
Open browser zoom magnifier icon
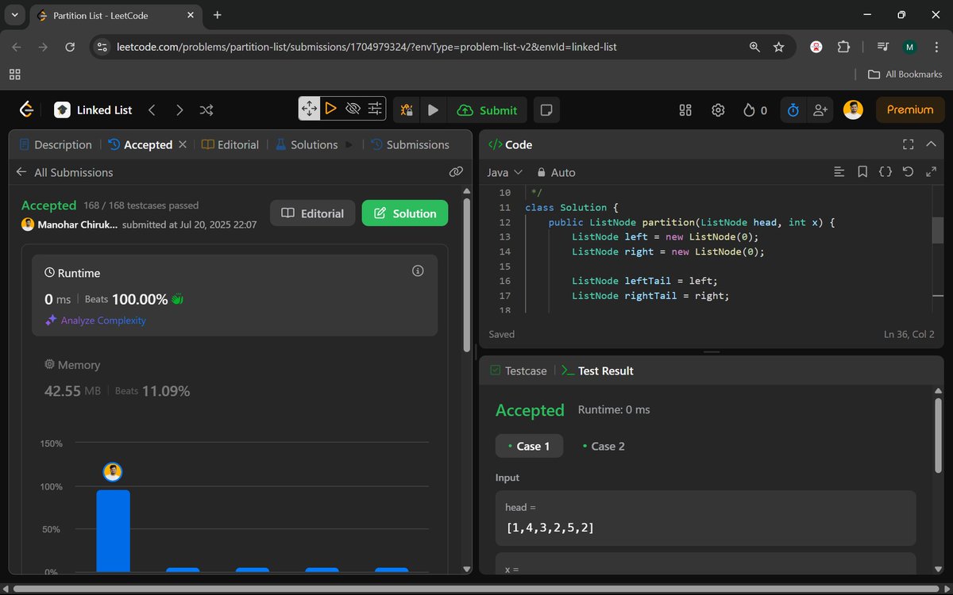point(754,47)
